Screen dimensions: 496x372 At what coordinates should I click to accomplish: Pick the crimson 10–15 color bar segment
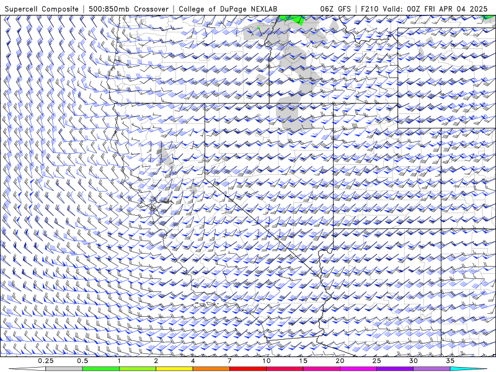coord(285,369)
